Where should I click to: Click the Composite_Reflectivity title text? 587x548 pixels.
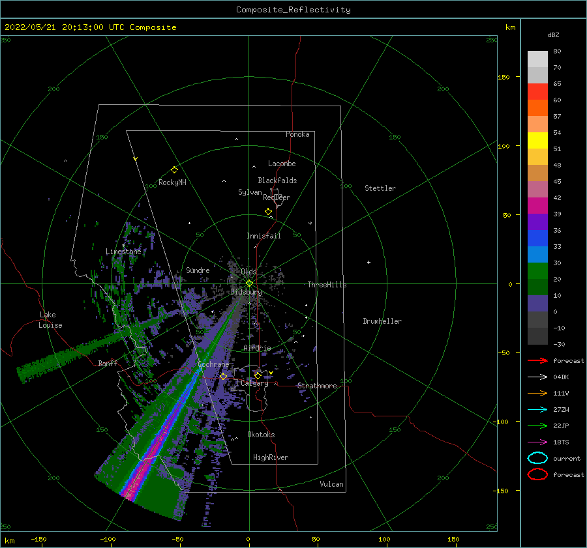click(293, 10)
